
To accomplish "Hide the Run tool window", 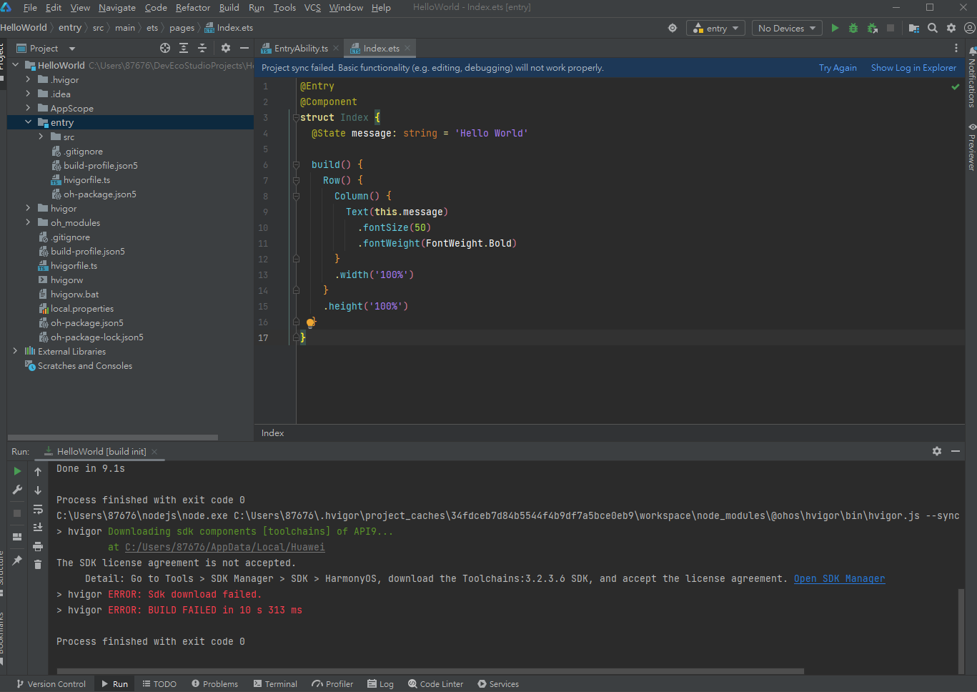I will 956,451.
